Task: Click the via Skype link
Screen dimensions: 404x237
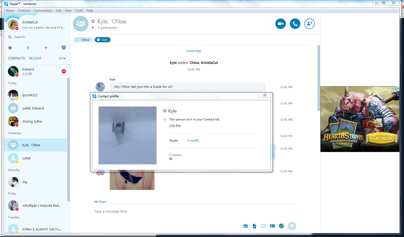Action: [103, 201]
